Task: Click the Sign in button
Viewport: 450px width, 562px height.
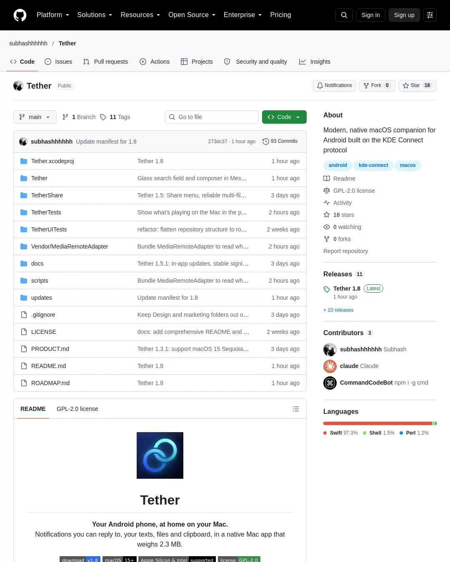Action: (371, 15)
